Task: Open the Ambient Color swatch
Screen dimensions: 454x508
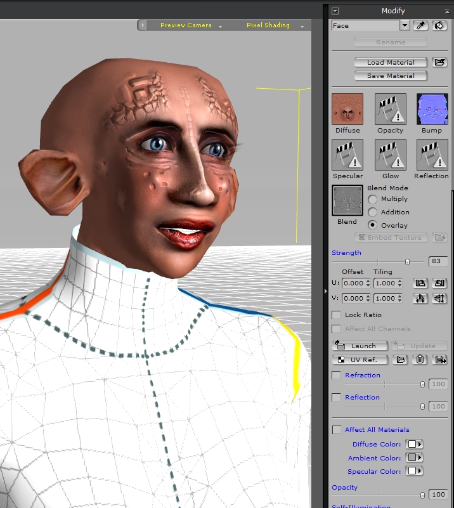Action: (x=415, y=457)
